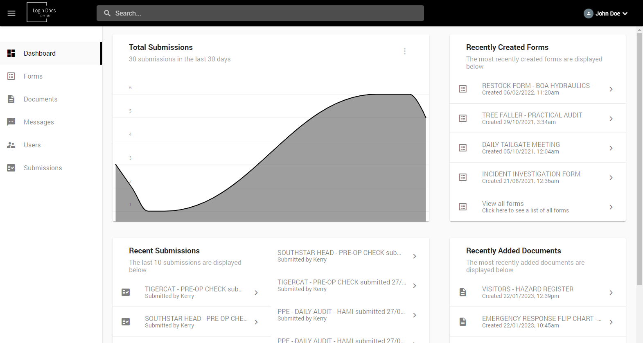
Task: Click list icon beside View all forms
Action: (x=463, y=207)
